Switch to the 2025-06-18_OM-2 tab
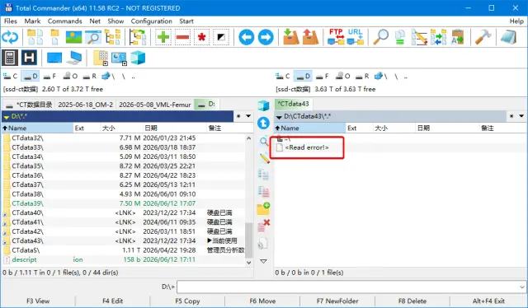528x308 pixels. pyautogui.click(x=86, y=105)
